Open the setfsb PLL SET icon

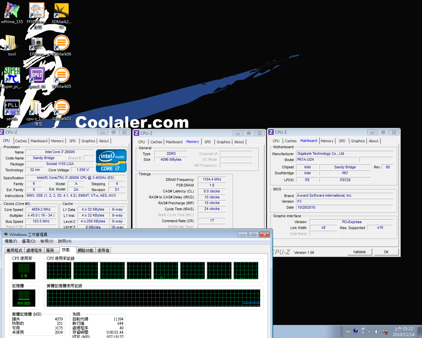pos(12,110)
